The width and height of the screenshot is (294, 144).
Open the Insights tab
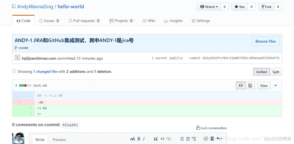173,21
